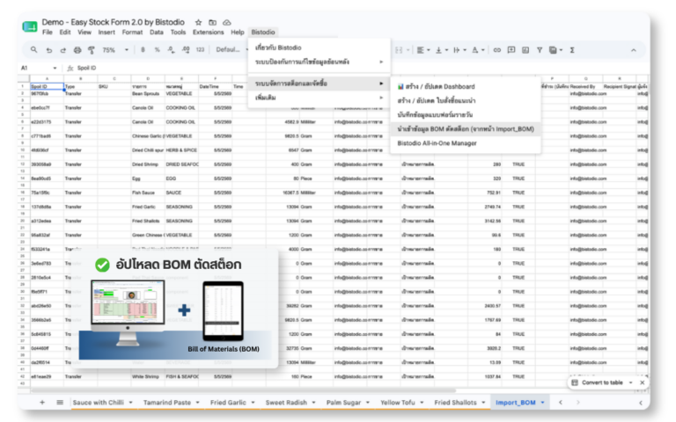Image resolution: width=676 pixels, height=422 pixels.
Task: Switch to Fried Garlic sheet tab
Action: pos(228,402)
